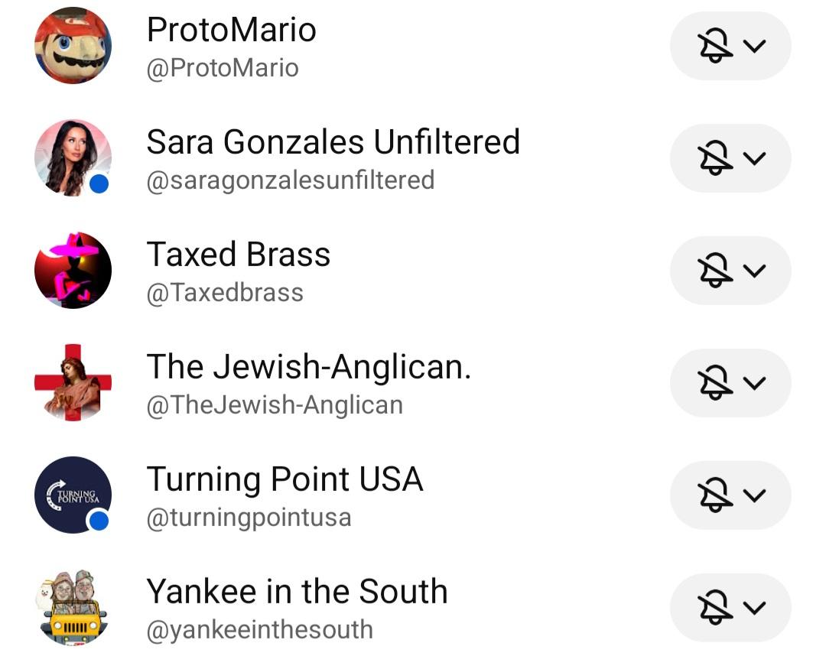Click bell icon beside The Jewish-Anglican
826x669 pixels.
(716, 384)
